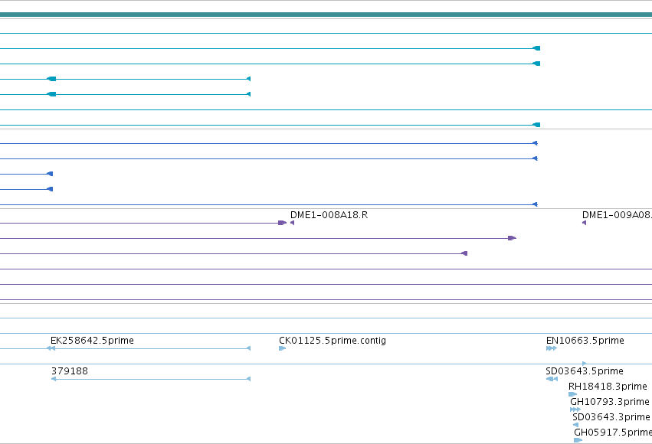Click the marker under the RH18418.3prime label
652x444 pixels.
[x=572, y=394]
